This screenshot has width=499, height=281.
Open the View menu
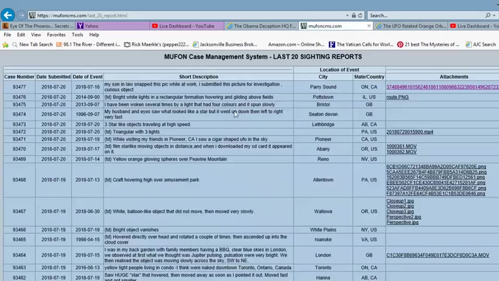point(36,35)
